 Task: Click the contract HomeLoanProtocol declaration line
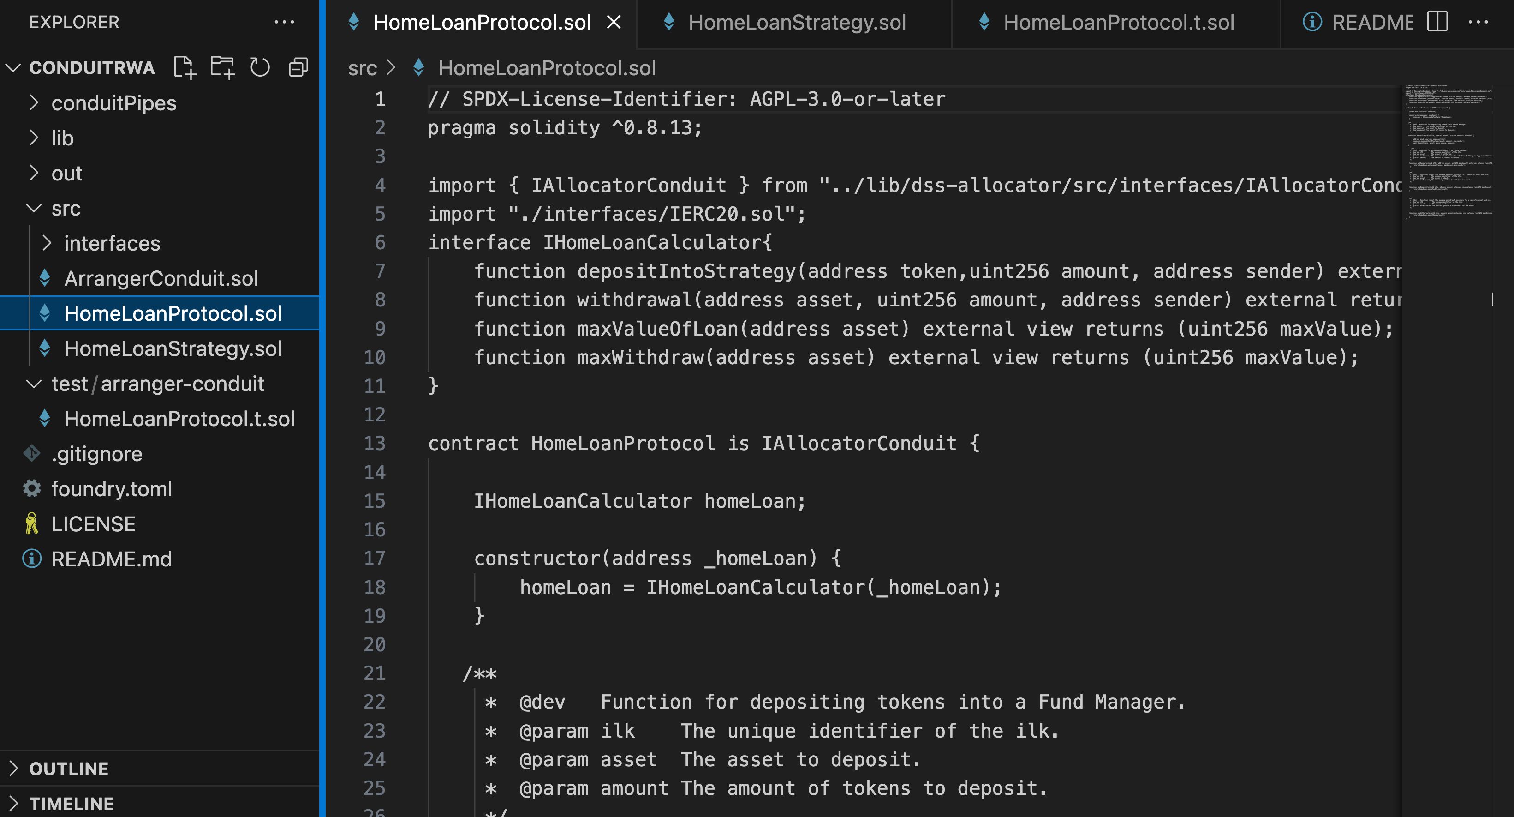coord(703,443)
